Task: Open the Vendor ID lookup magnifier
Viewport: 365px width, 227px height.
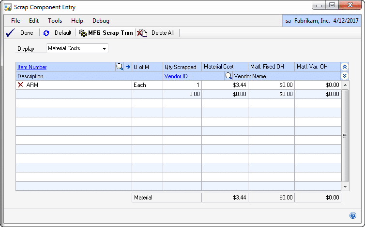Action: pos(228,76)
